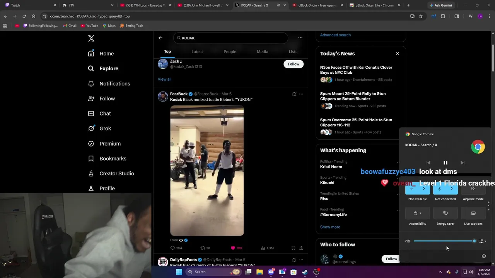Select the Top tab
This screenshot has width=495, height=278.
pos(167,52)
